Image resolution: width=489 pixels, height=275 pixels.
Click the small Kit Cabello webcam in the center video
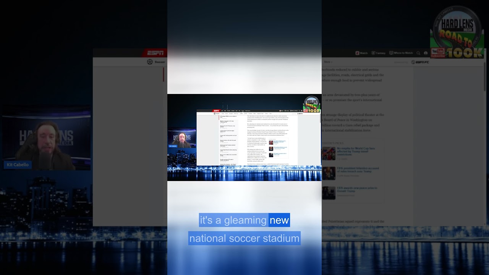click(x=182, y=139)
